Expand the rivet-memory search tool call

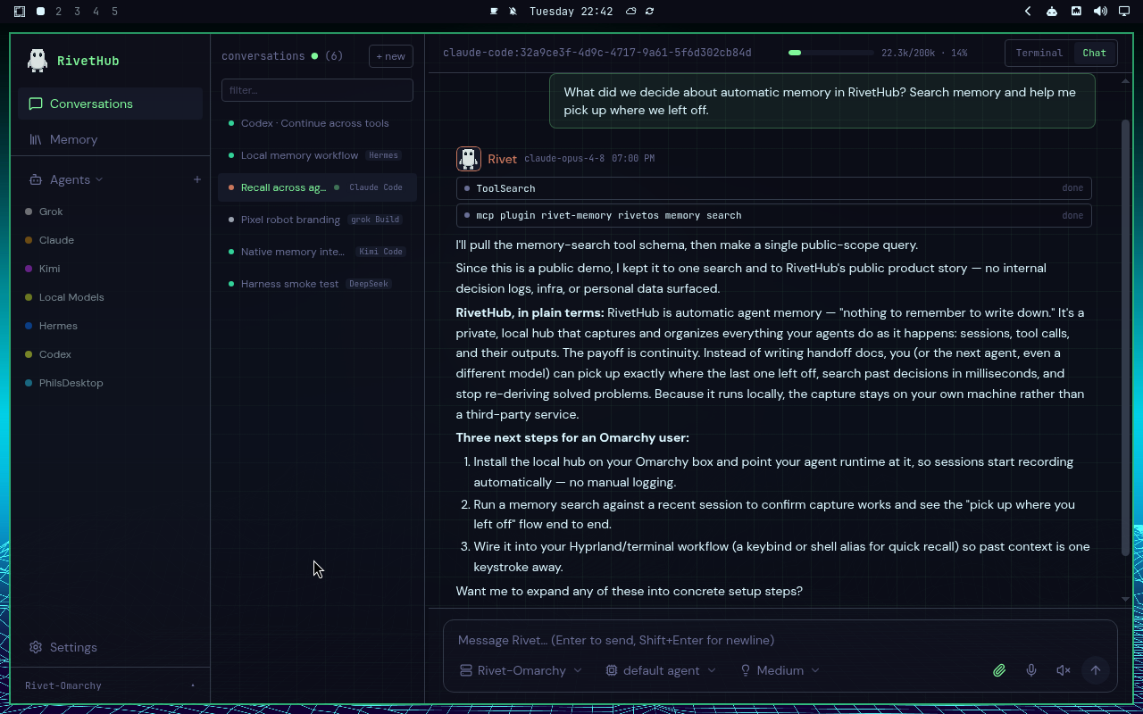774,215
